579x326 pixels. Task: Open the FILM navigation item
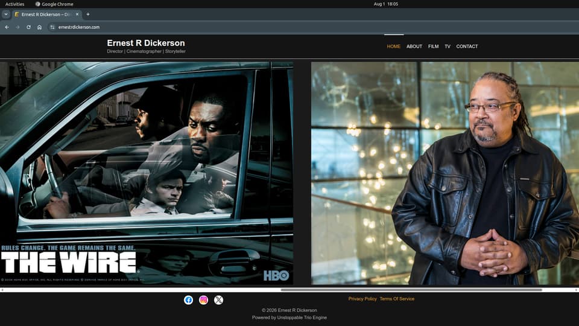433,46
